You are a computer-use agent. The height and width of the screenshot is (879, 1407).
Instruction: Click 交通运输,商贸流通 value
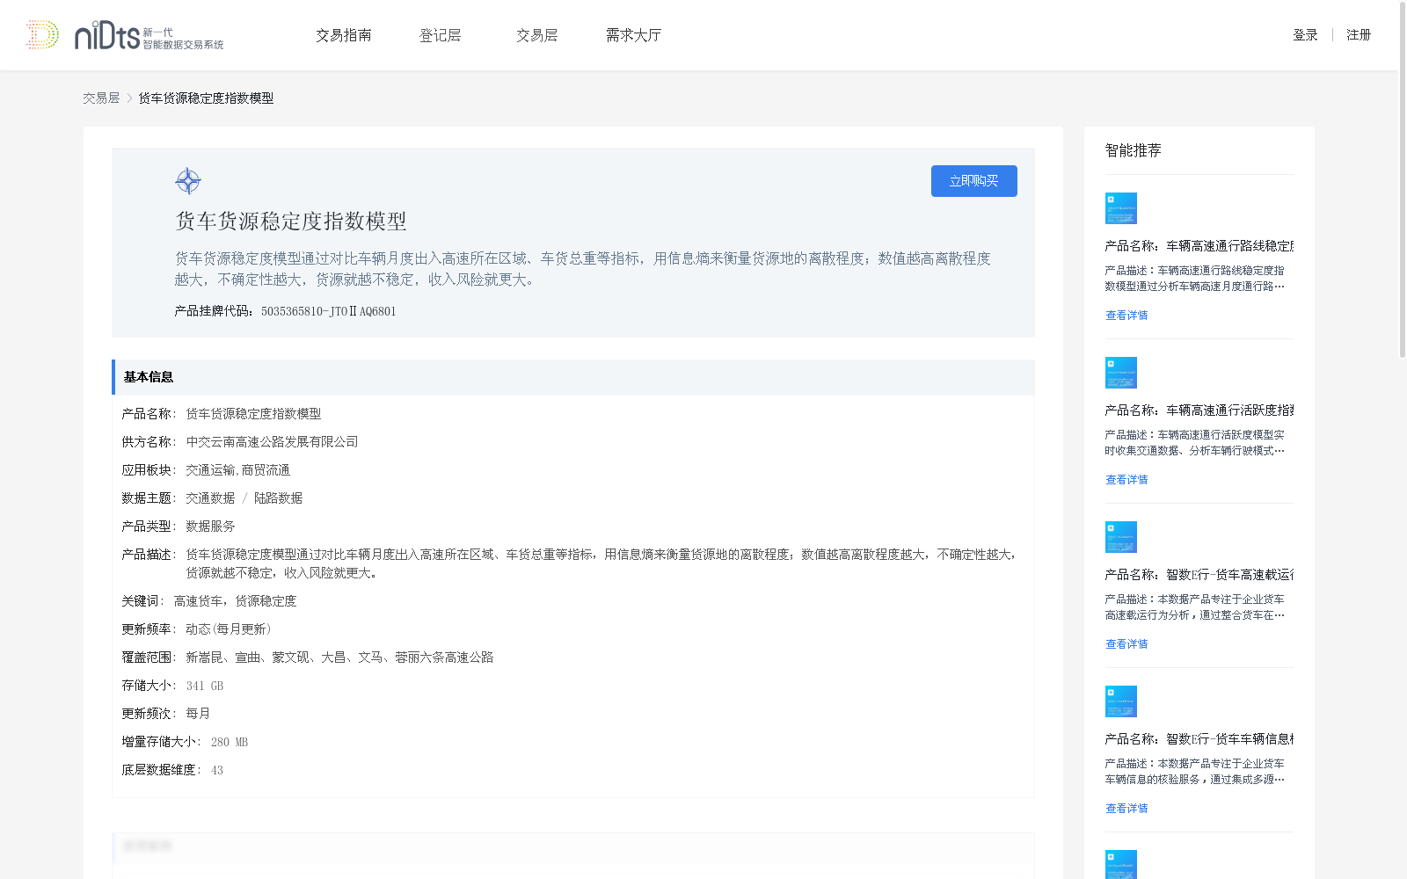click(237, 470)
